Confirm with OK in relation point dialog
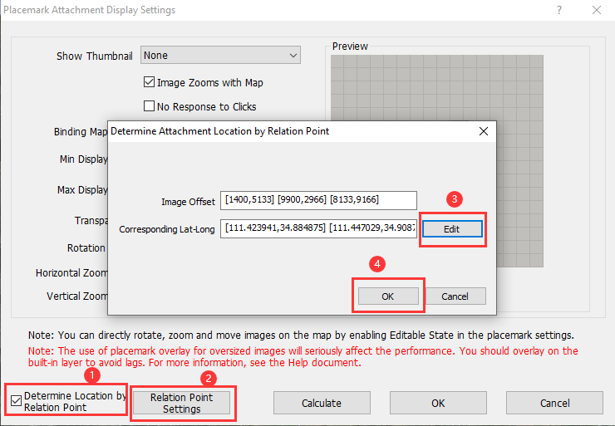This screenshot has height=426, width=615. tap(388, 296)
